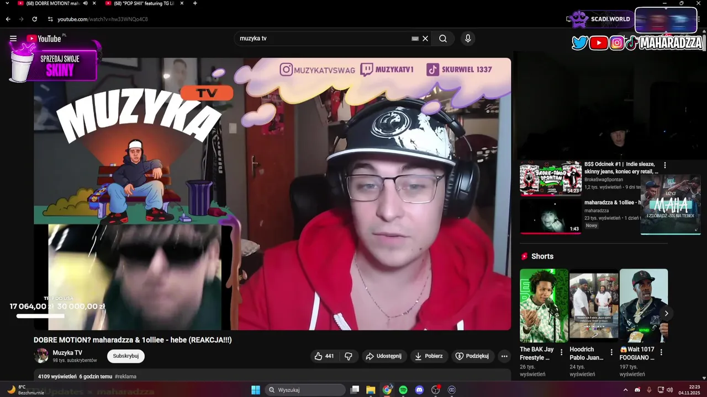Mute the 'DOBRE MOTION?' tab audio icon

(85, 3)
